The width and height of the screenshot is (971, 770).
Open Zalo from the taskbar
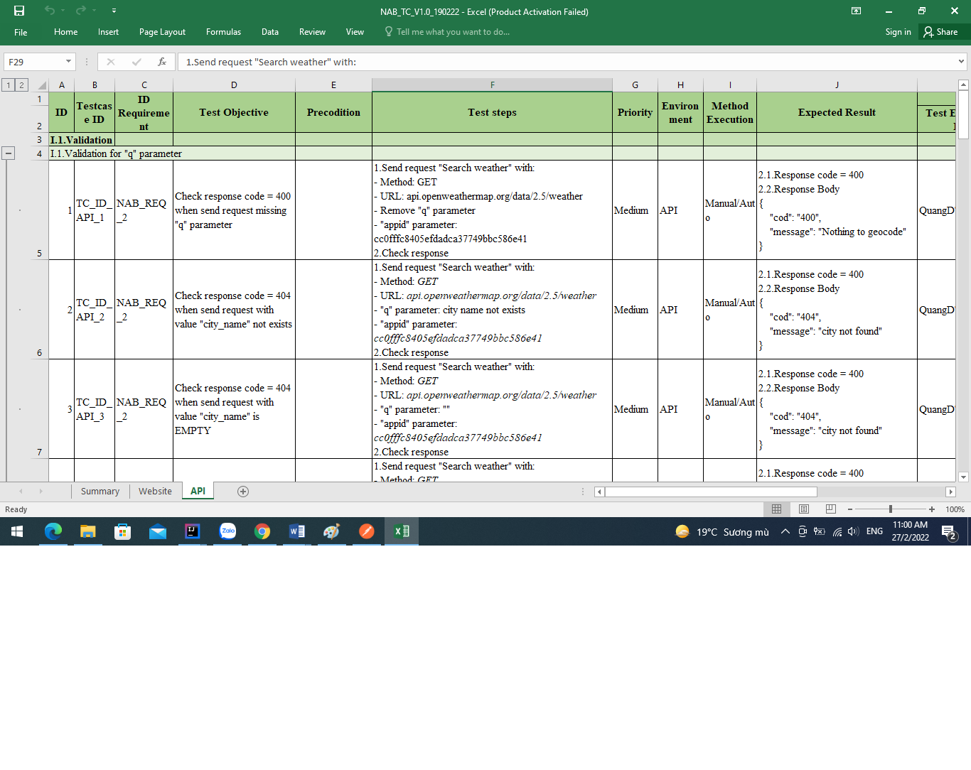[x=227, y=531]
